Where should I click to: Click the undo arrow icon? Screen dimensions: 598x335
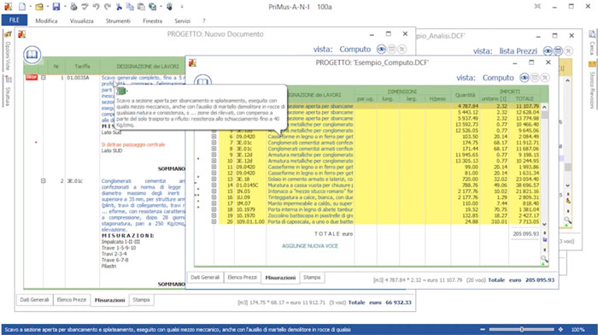96,7
